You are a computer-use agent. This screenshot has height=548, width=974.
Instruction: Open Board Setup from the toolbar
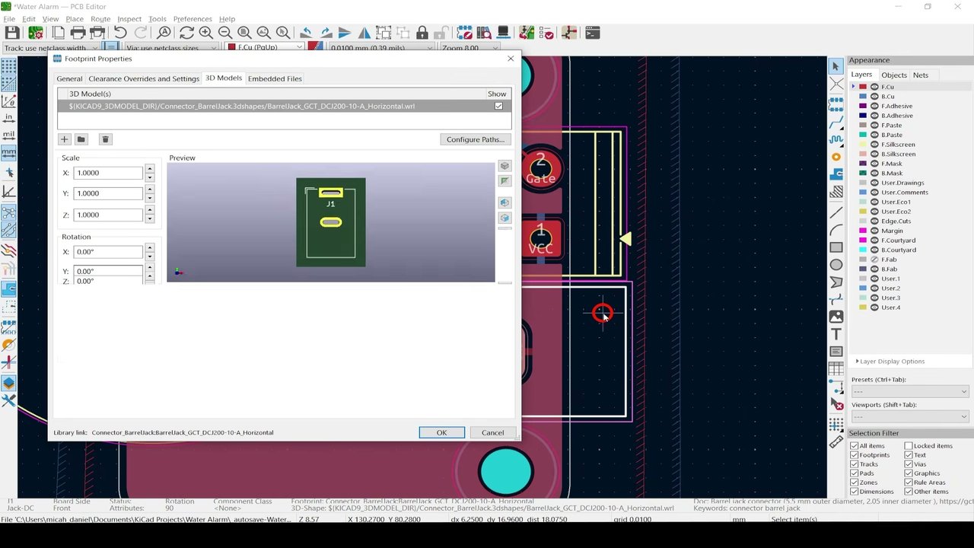35,33
